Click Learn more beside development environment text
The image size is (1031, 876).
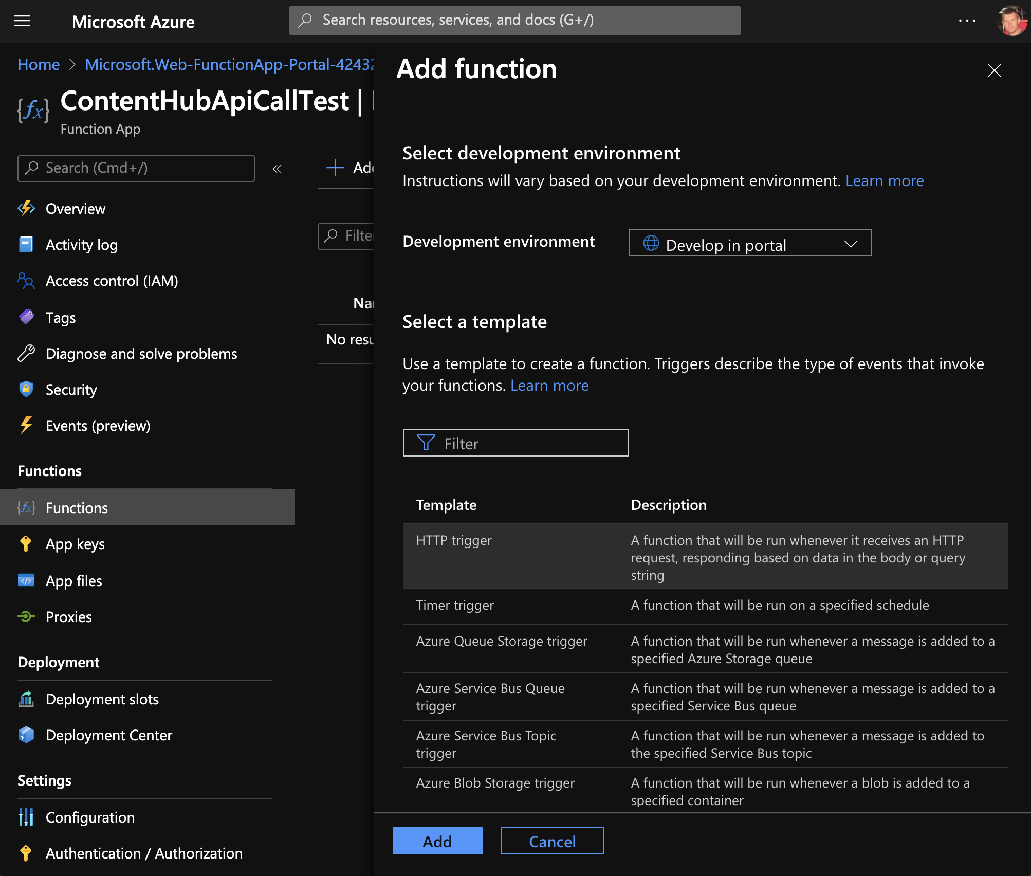coord(885,181)
